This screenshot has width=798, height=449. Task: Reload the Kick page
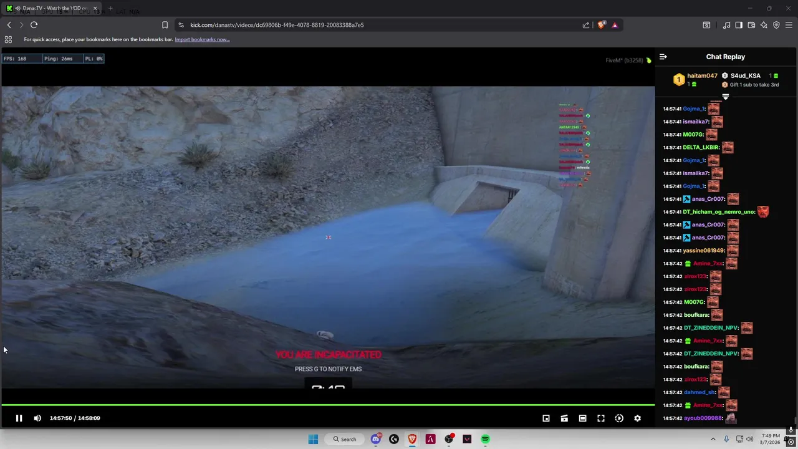[34, 25]
